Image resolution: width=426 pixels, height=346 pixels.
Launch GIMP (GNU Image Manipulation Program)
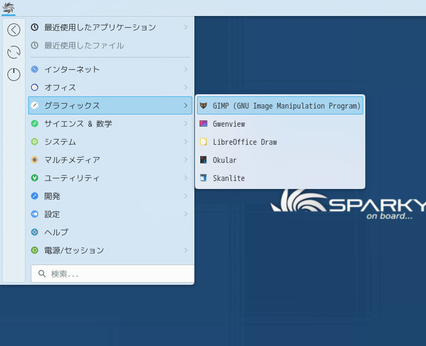point(280,105)
